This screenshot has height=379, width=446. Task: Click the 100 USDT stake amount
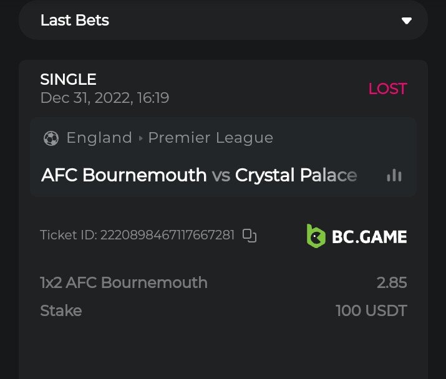[x=371, y=310]
